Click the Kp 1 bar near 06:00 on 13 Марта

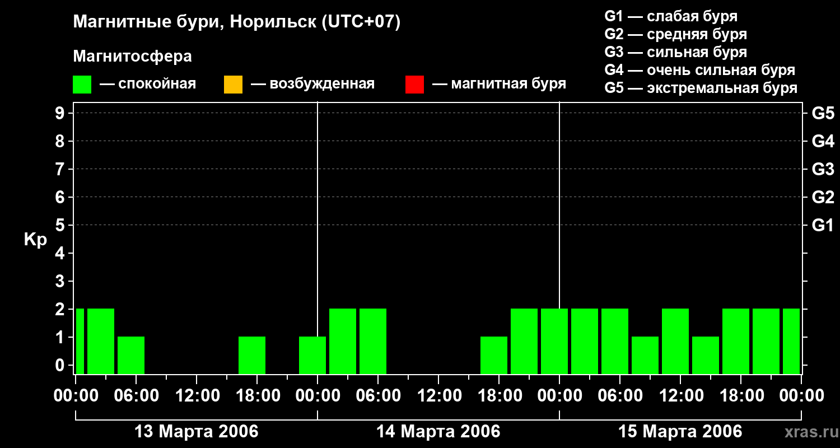131,355
